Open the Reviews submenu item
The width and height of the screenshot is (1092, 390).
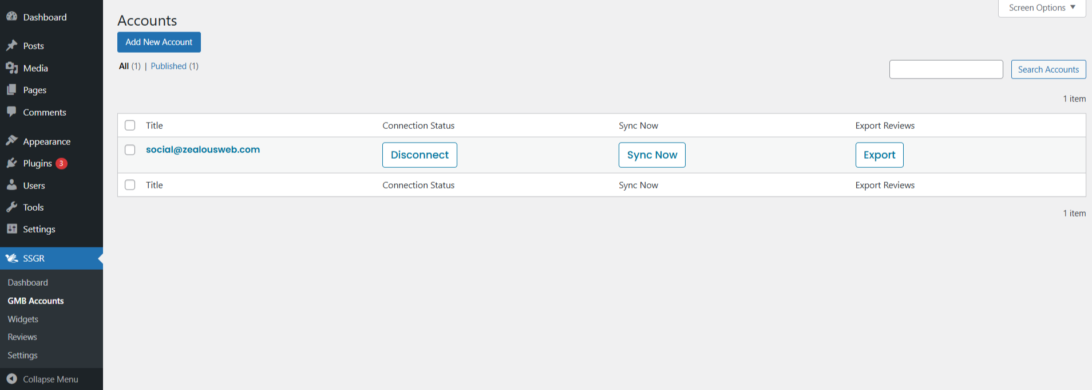click(22, 337)
